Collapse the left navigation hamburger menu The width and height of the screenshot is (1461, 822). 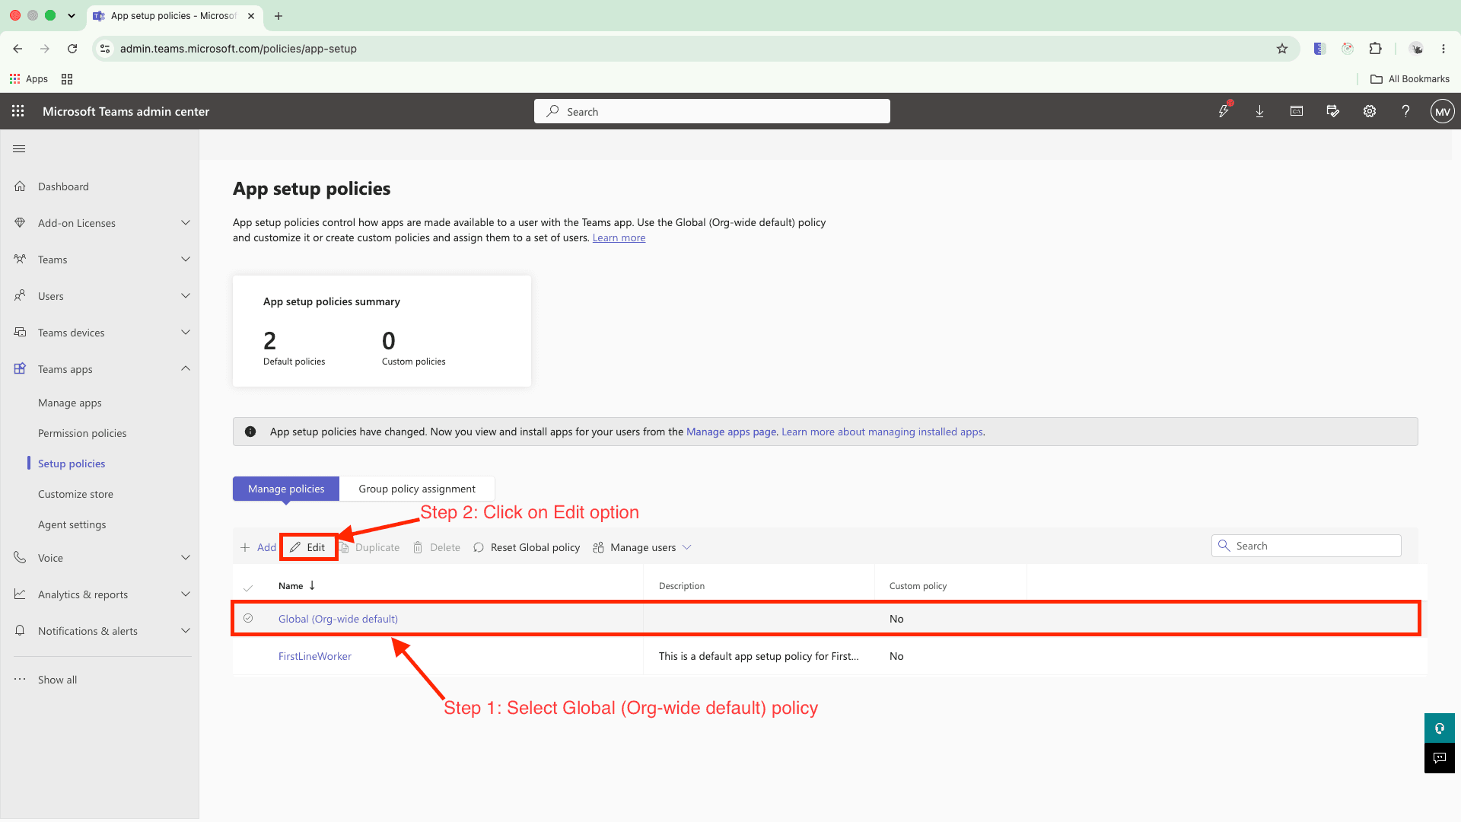[19, 148]
